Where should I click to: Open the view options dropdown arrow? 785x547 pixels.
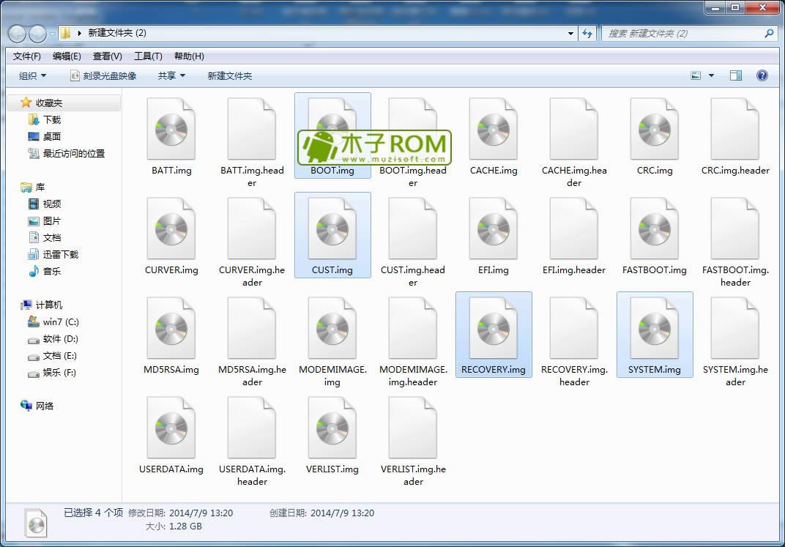[711, 75]
